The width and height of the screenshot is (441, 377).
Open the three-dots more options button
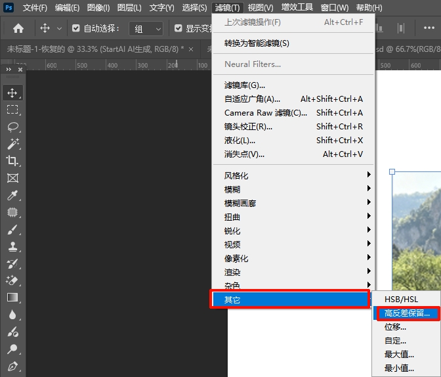(429, 28)
